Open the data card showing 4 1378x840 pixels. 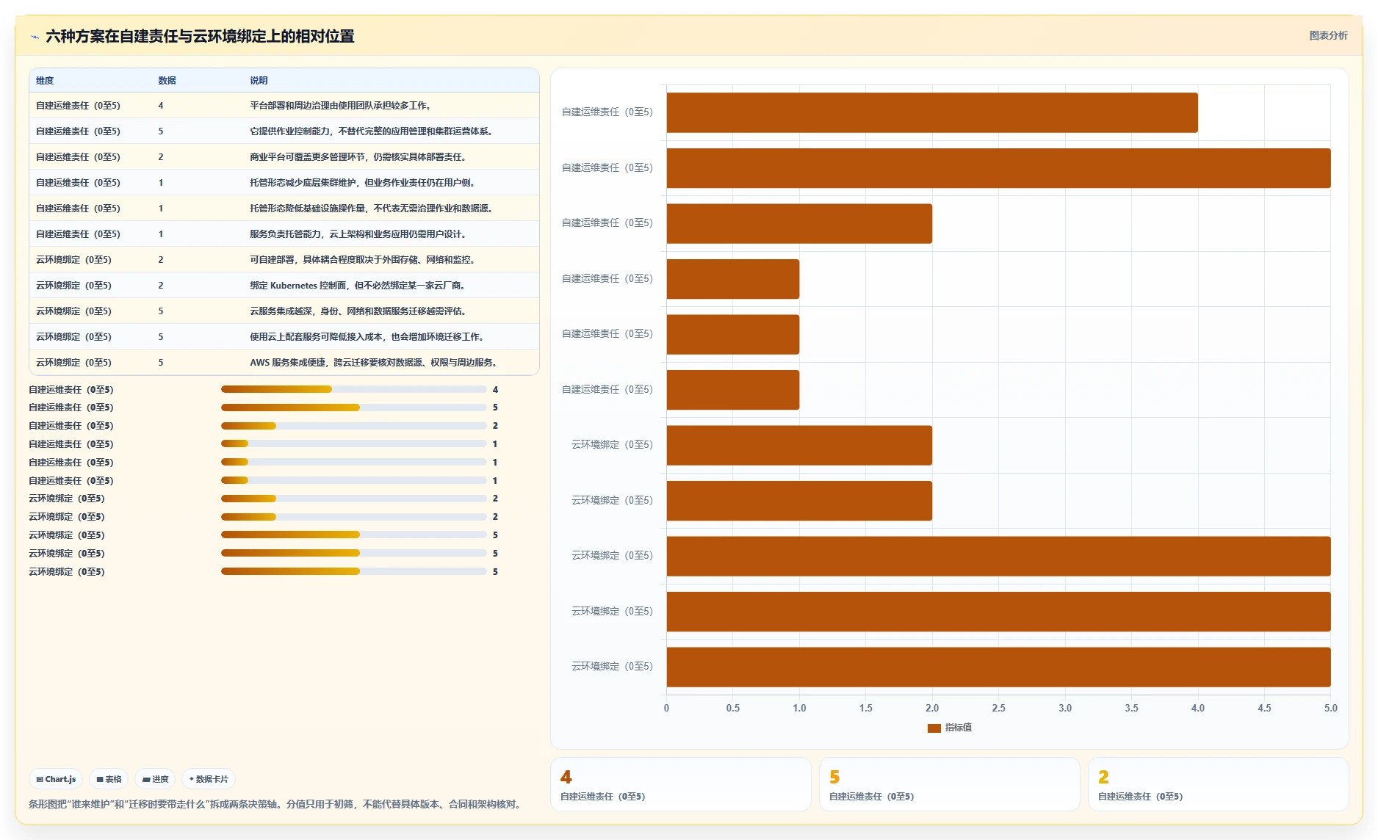pos(680,784)
